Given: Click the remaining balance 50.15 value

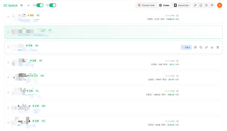Looking at the screenshot, I should point(172,65).
